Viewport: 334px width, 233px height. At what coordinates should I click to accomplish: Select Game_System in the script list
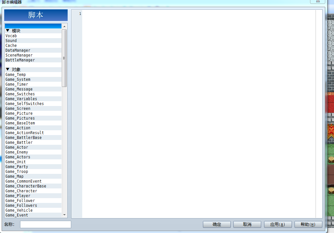coord(33,79)
